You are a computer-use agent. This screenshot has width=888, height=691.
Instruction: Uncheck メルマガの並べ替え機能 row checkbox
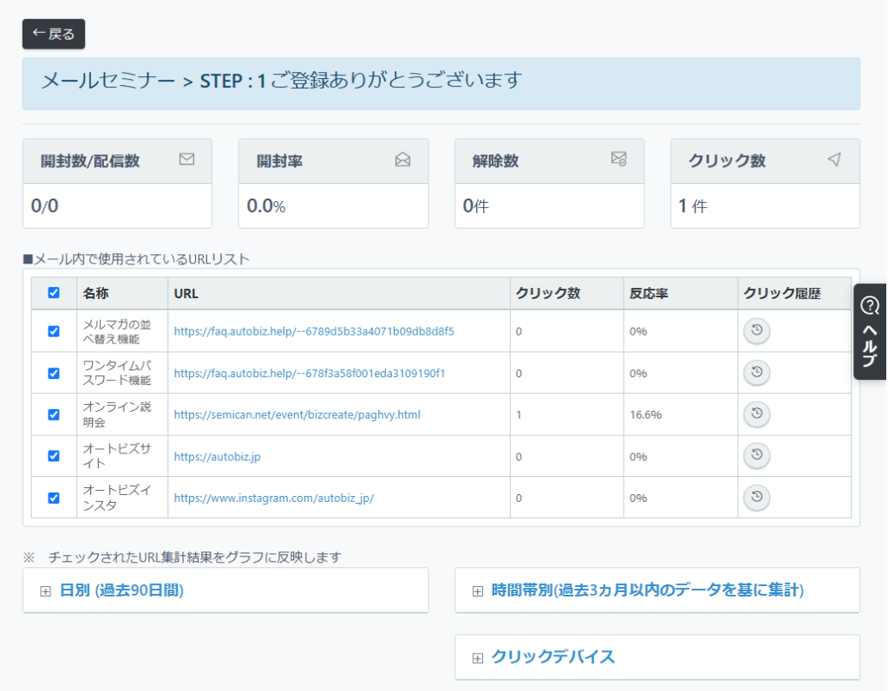(54, 331)
